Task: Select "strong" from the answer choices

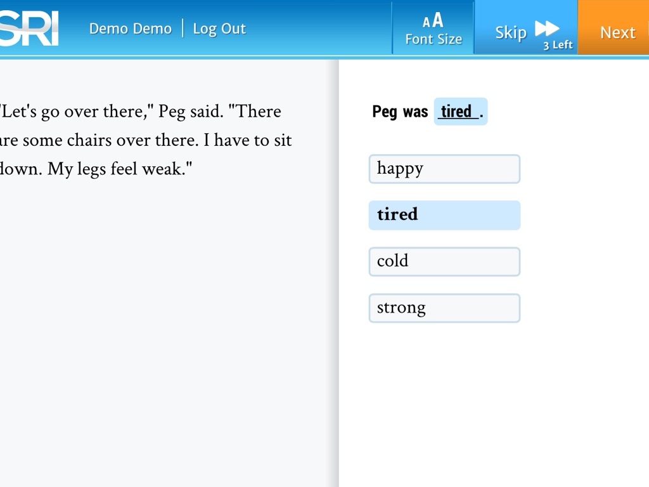Action: 444,308
